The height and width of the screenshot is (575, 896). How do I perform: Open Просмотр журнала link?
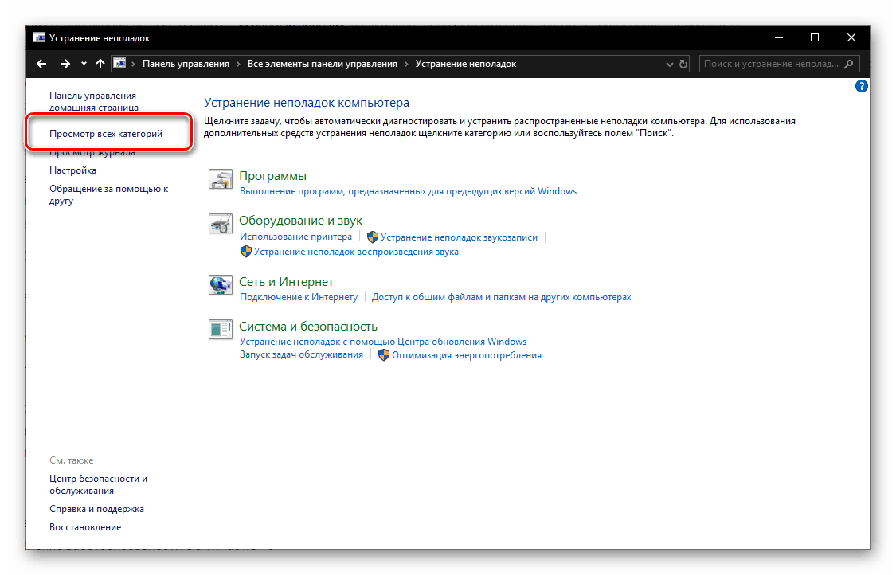click(92, 153)
